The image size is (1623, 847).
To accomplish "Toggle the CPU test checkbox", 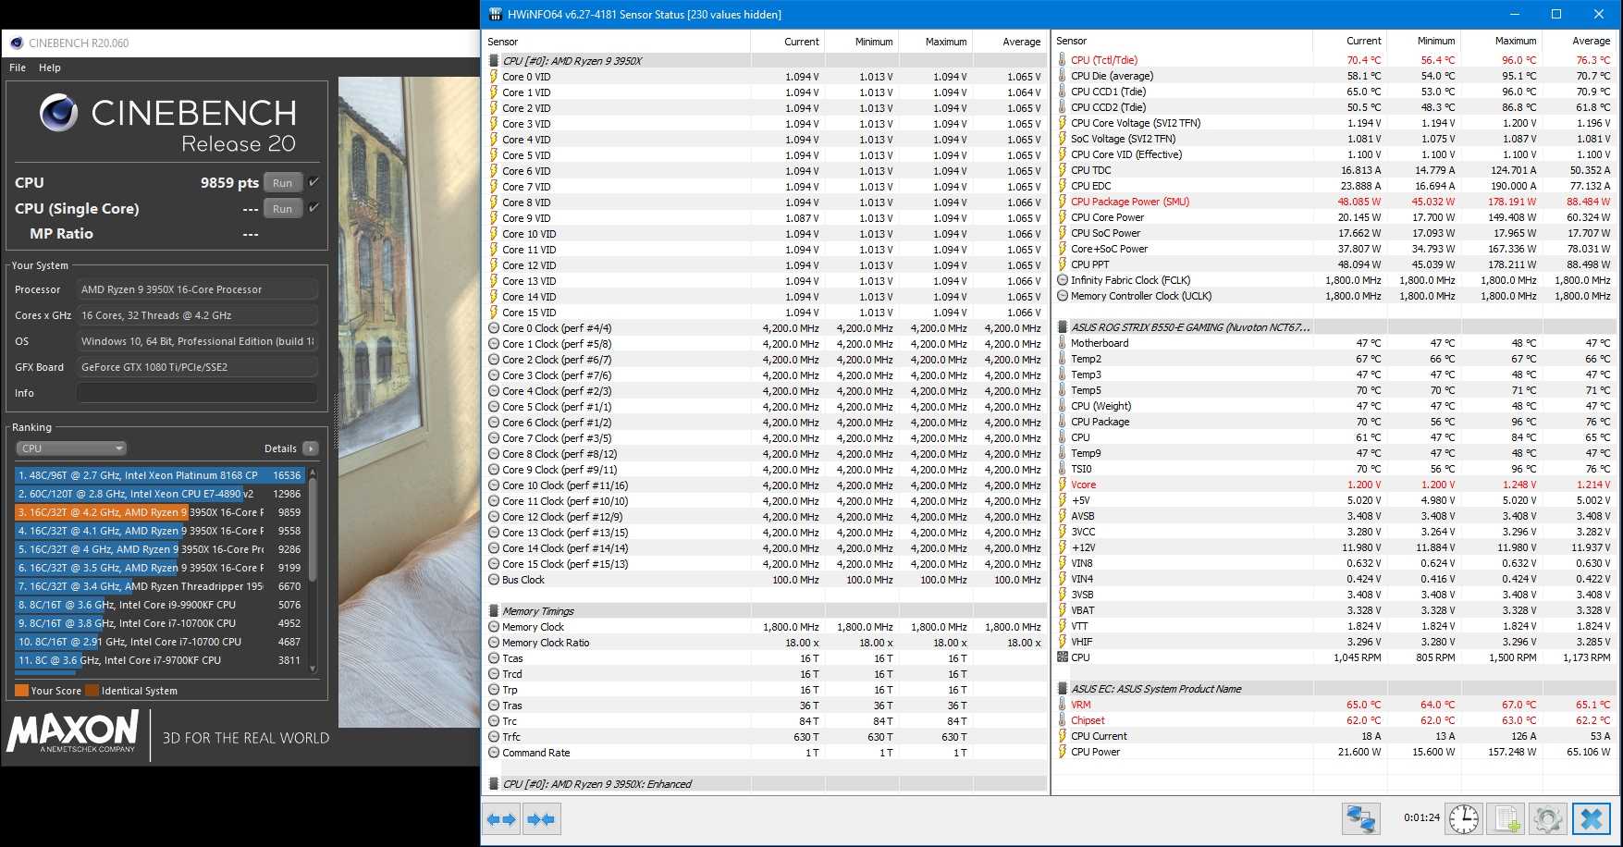I will (314, 182).
